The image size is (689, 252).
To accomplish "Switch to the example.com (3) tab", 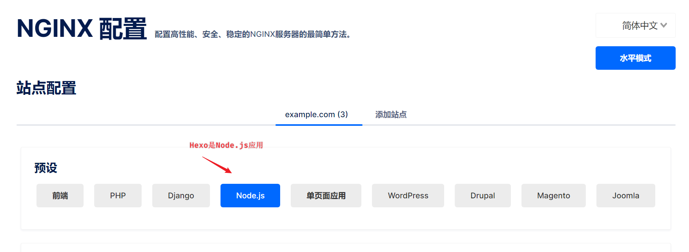I will tap(319, 115).
